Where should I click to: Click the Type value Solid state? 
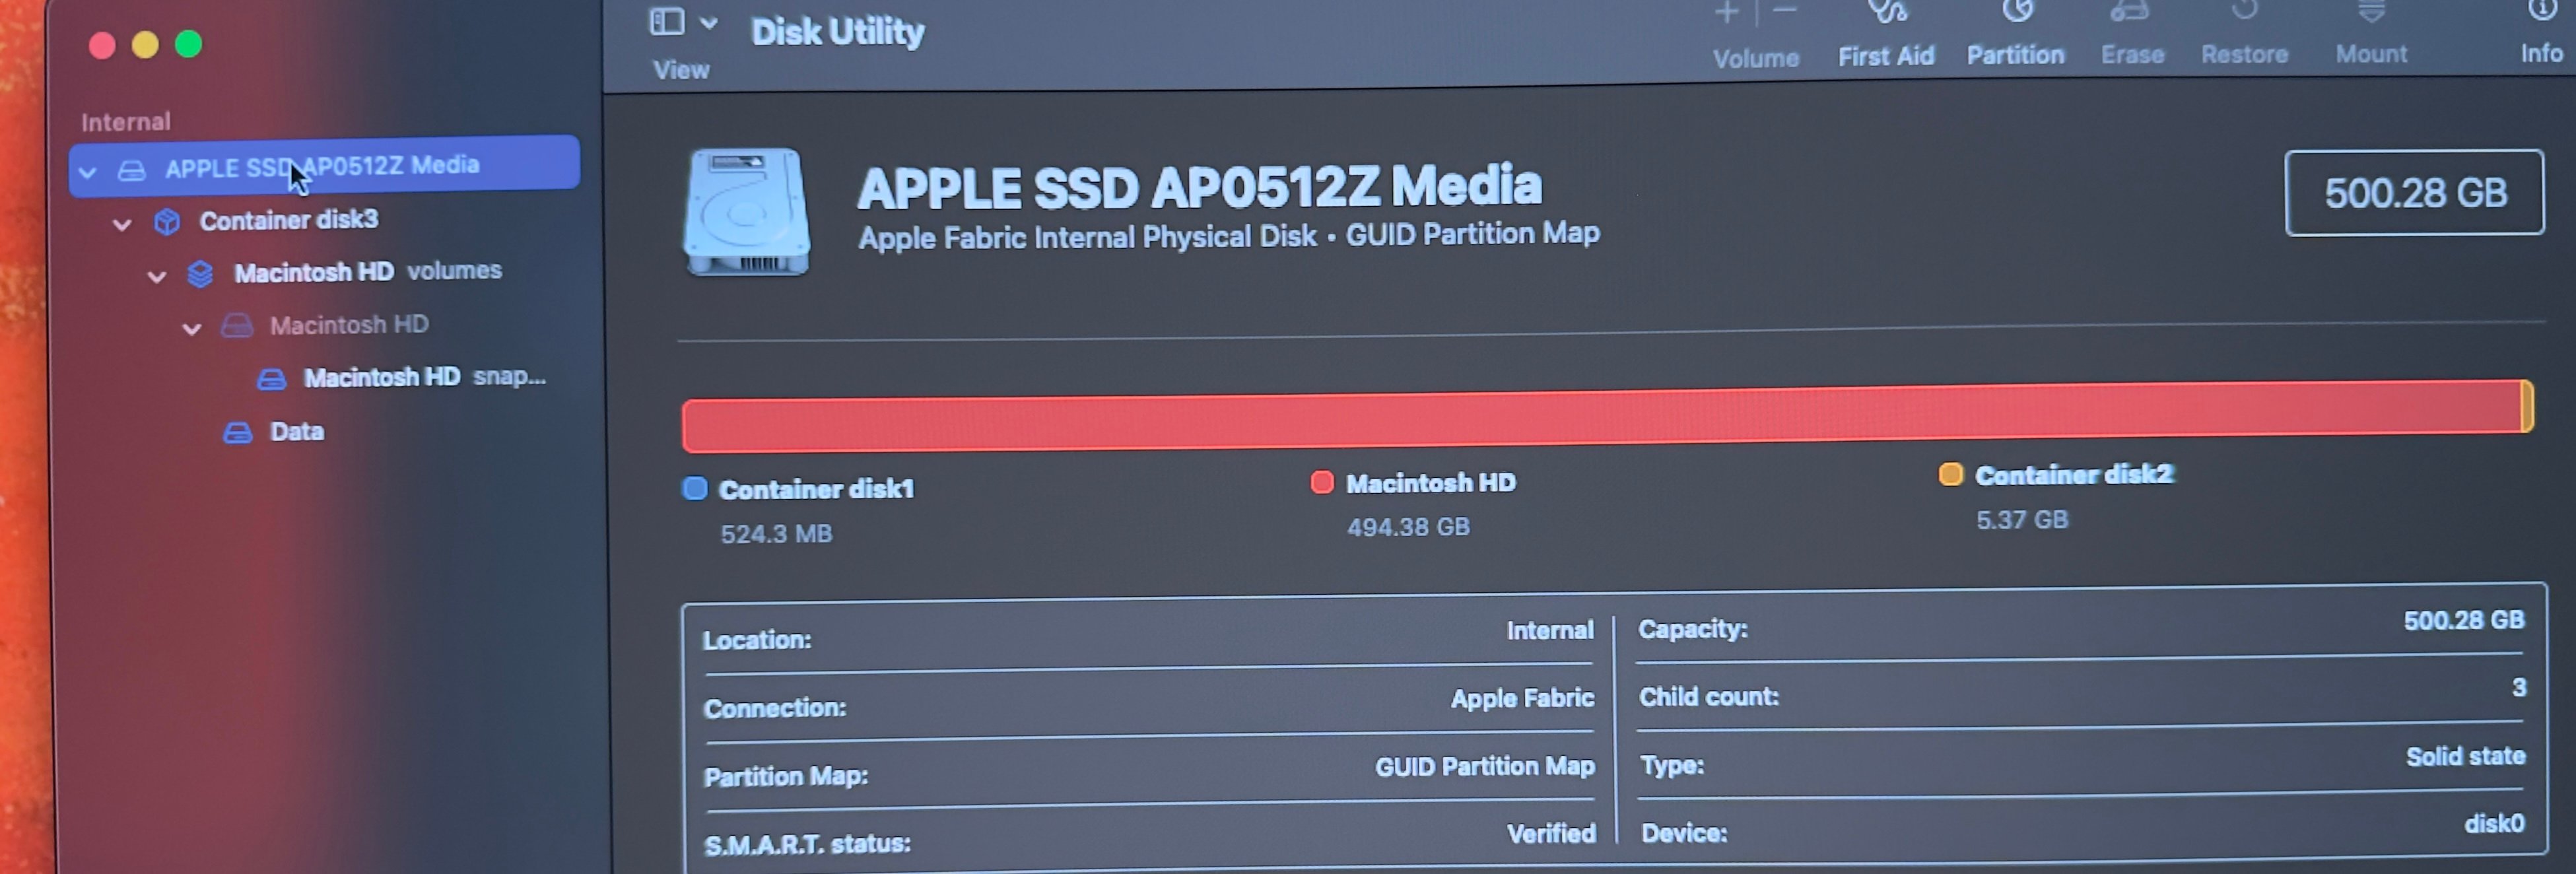click(2465, 756)
